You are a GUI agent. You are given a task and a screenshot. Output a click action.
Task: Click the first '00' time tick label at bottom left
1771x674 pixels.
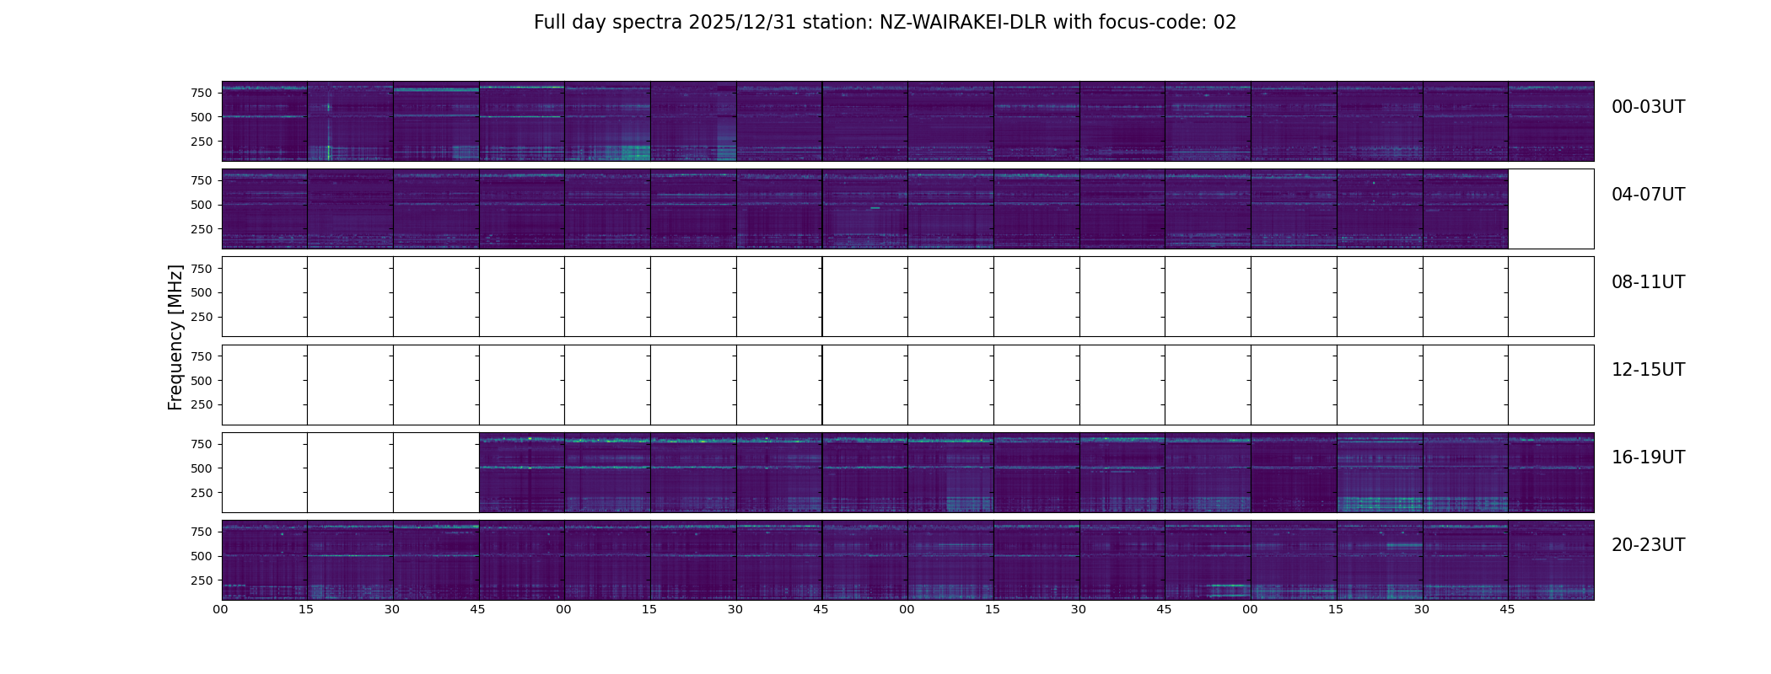point(221,609)
